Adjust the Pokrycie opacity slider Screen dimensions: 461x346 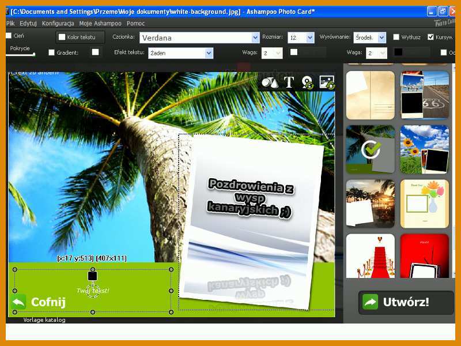(21, 54)
